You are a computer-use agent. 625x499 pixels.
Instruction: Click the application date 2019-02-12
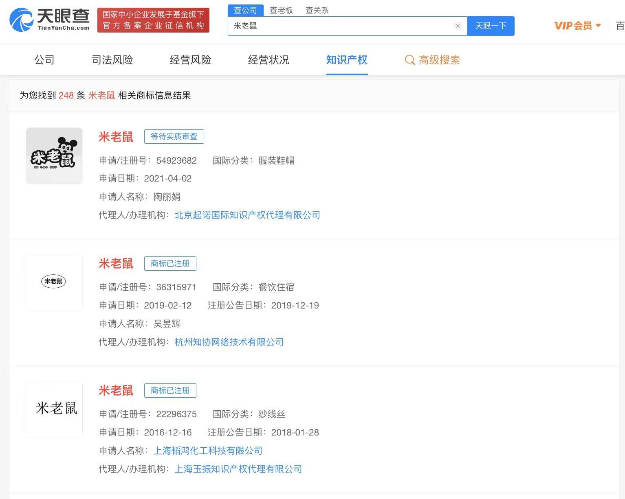coord(168,305)
